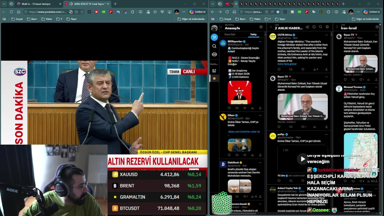This screenshot has width=384, height=216.
Task: Open İran-İsrail column settings gear
Action: coord(377,27)
